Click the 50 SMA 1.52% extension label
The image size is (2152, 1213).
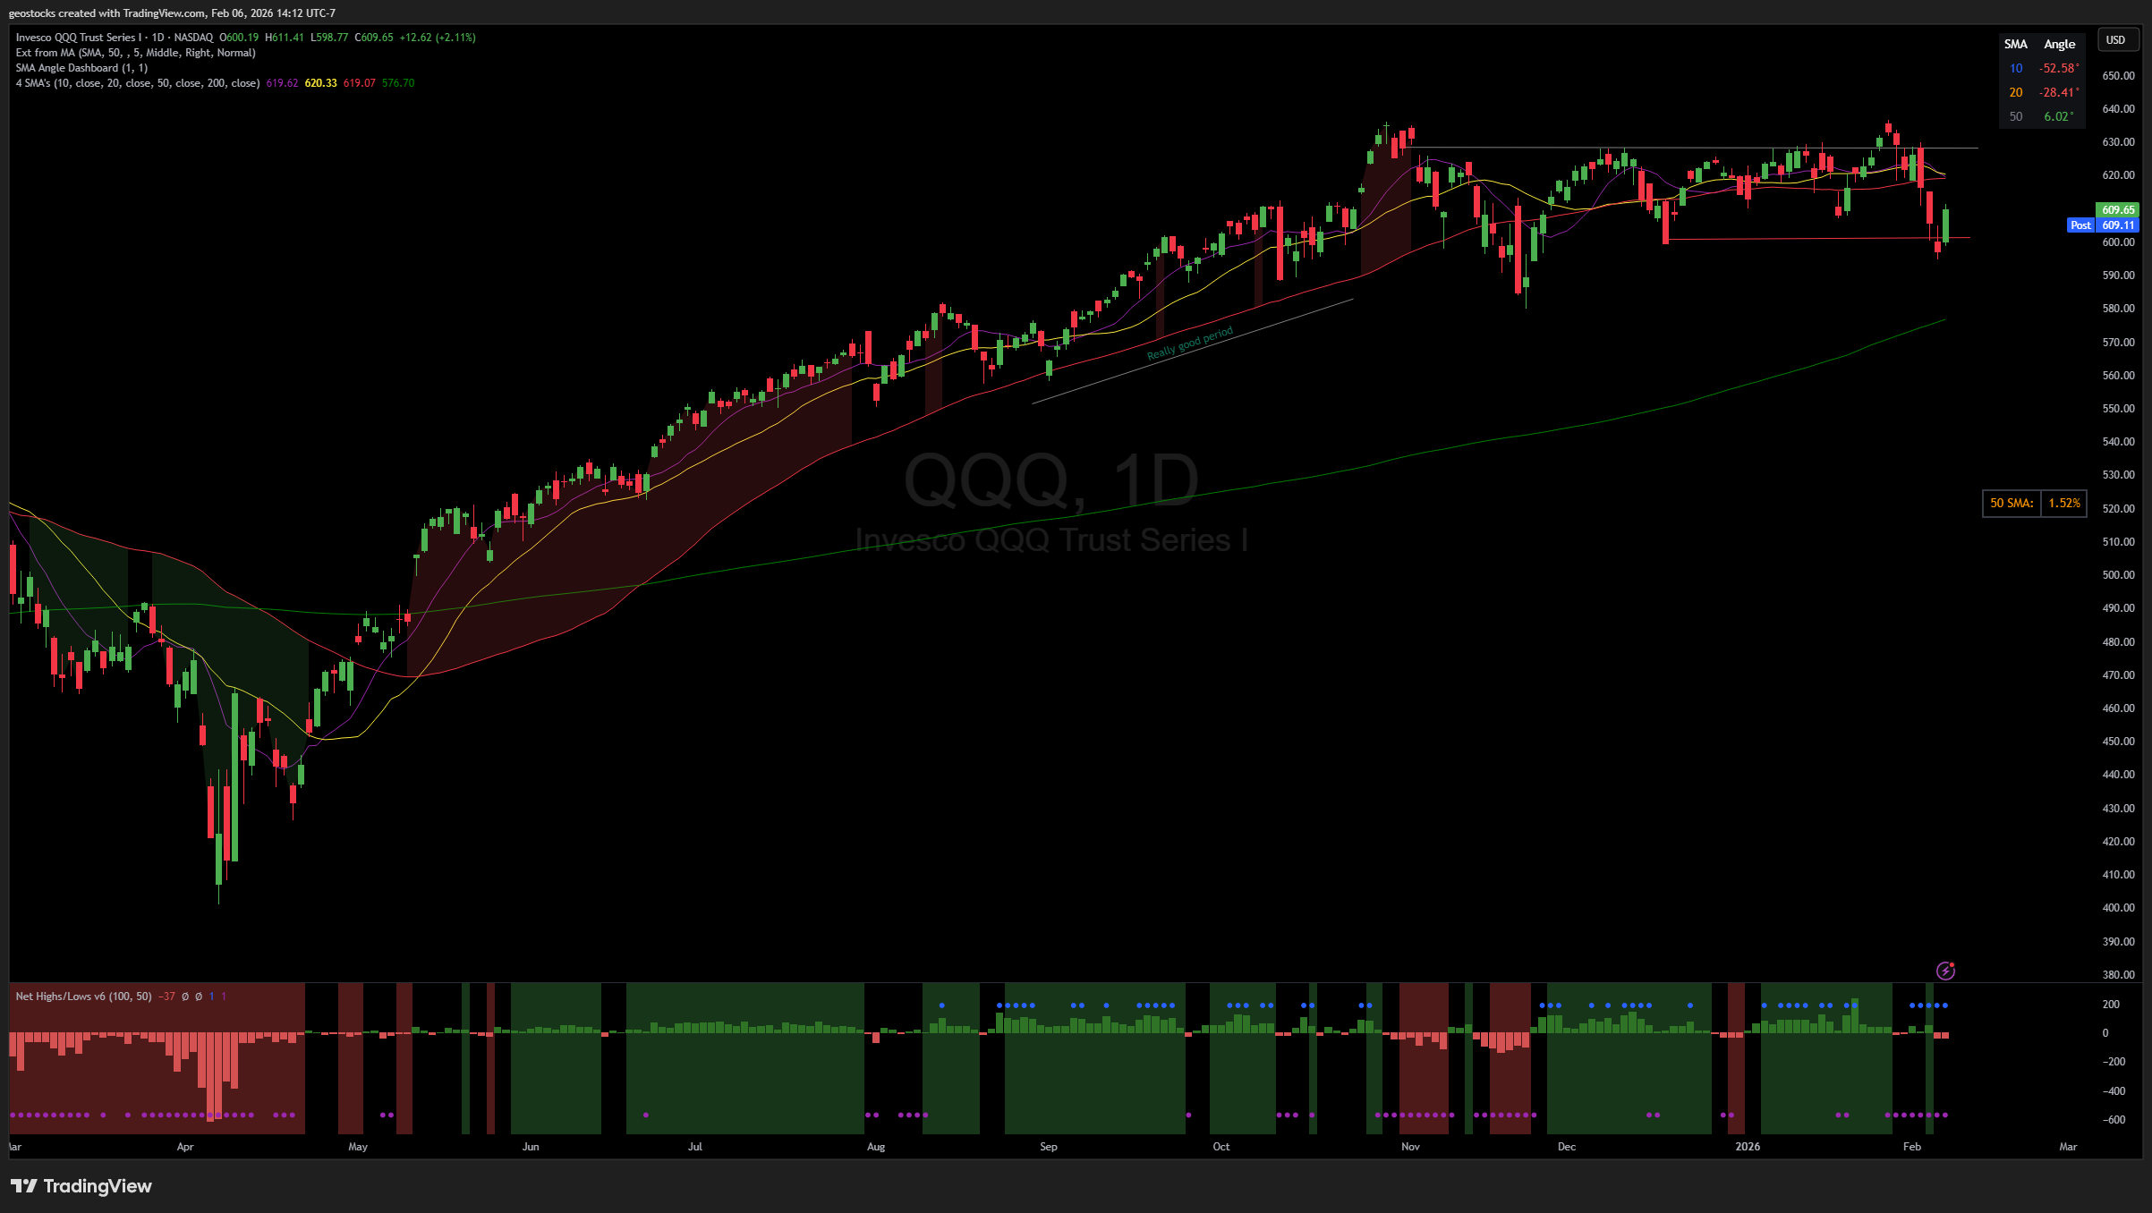[2035, 504]
